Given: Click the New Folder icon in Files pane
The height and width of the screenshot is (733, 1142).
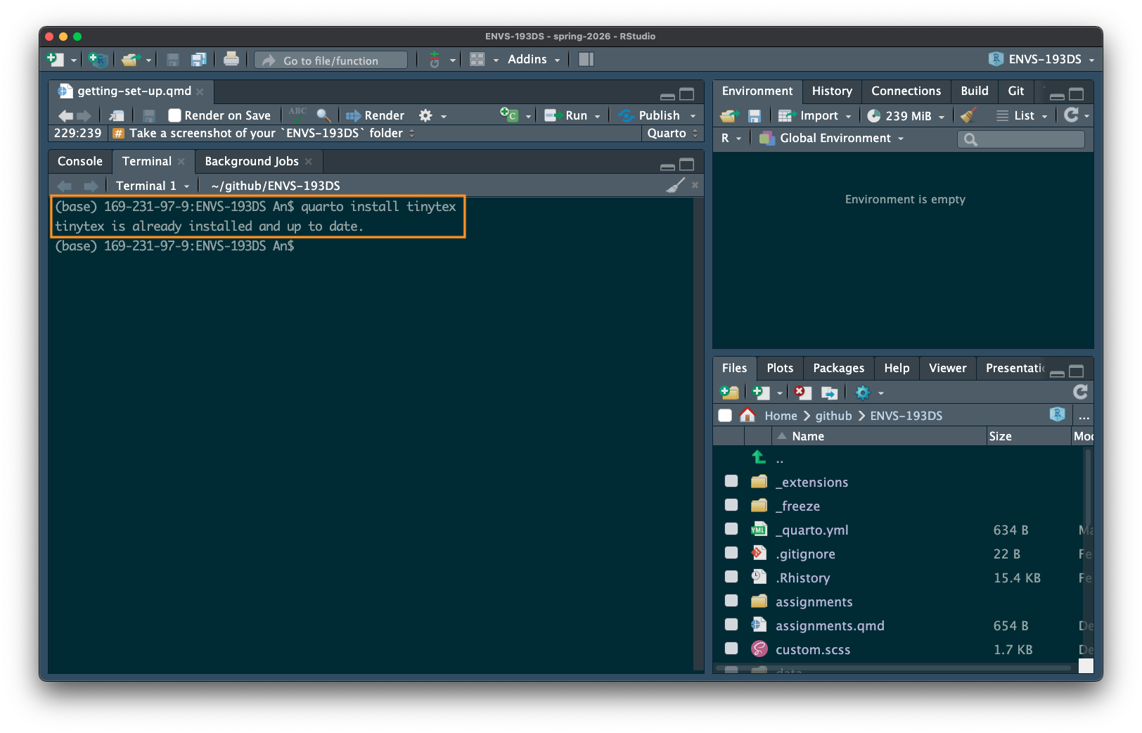Looking at the screenshot, I should click(730, 393).
